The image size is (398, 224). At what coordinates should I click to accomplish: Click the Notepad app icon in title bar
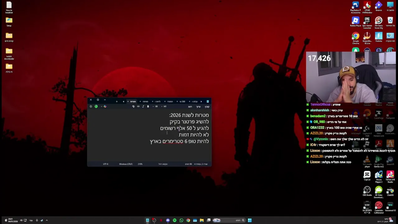coord(208,101)
